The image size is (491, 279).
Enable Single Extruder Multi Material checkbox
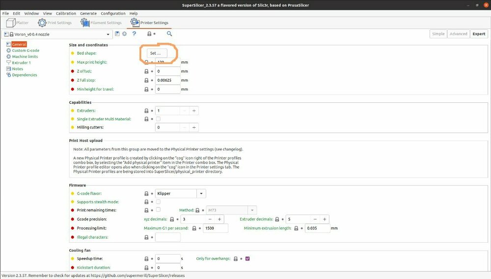click(x=158, y=119)
